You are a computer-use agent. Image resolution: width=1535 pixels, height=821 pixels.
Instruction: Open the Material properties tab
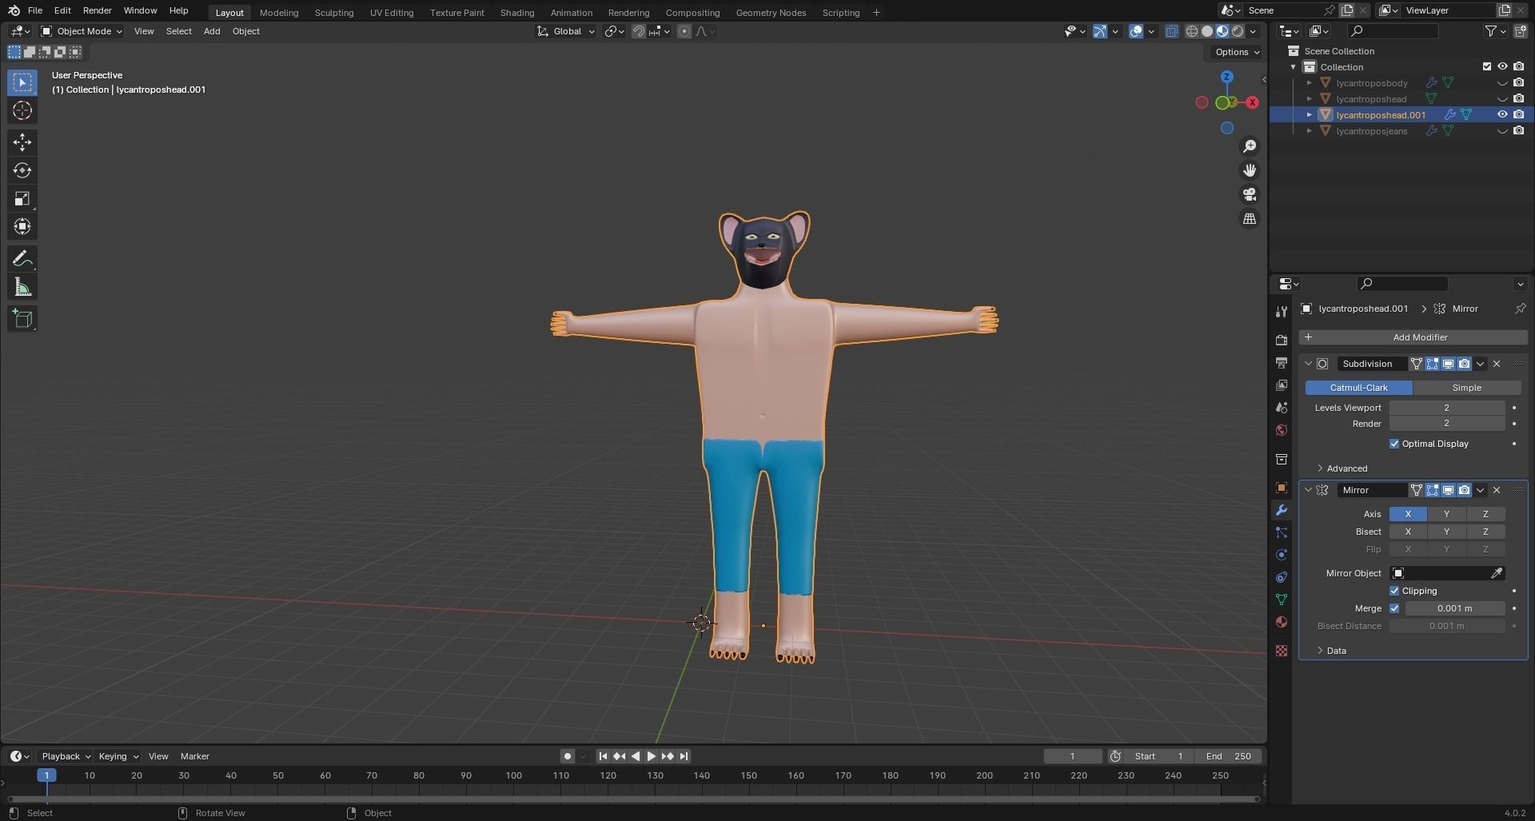pyautogui.click(x=1282, y=622)
